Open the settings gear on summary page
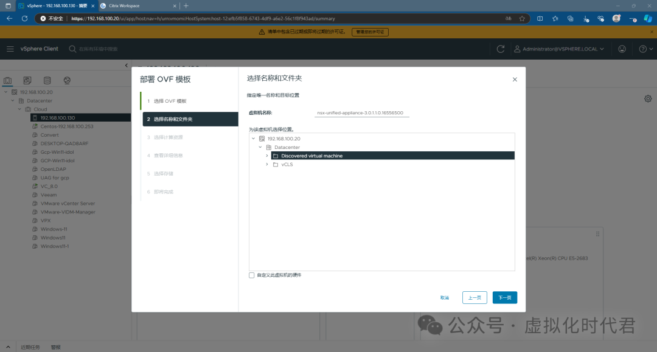 pos(648,98)
